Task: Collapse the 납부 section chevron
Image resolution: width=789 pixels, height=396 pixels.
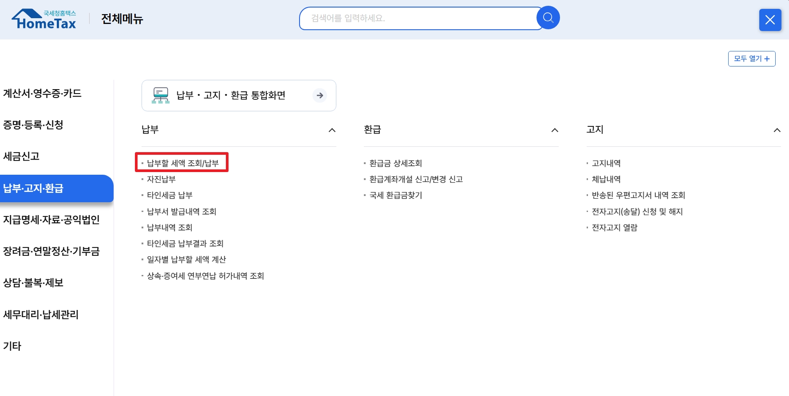Action: [332, 130]
